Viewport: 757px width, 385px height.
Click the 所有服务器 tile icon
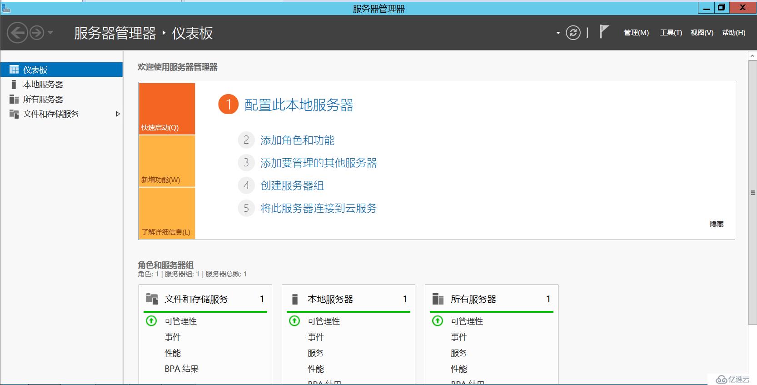(x=438, y=299)
